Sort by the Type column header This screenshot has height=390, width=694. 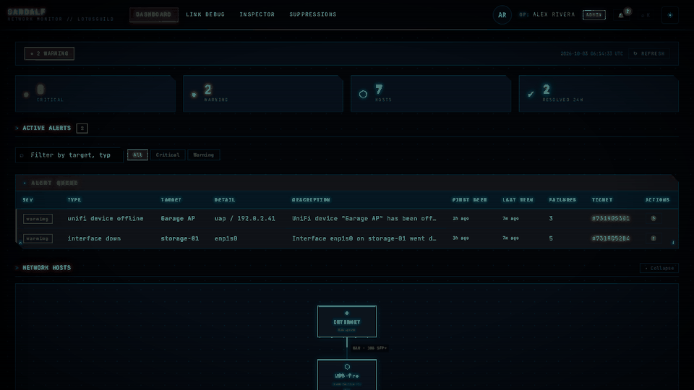point(74,200)
